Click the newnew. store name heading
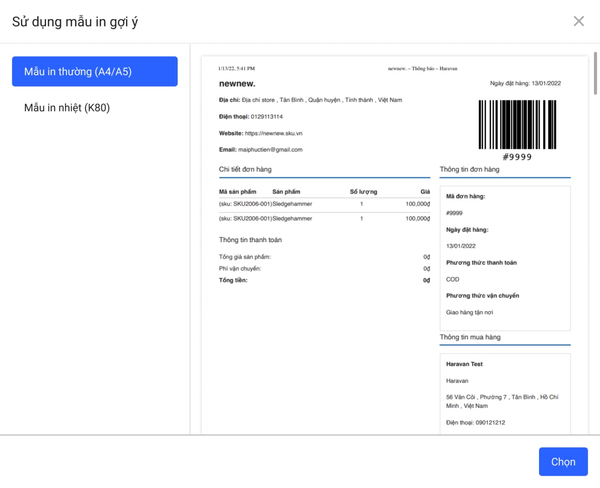Image resolution: width=600 pixels, height=488 pixels. click(x=237, y=84)
